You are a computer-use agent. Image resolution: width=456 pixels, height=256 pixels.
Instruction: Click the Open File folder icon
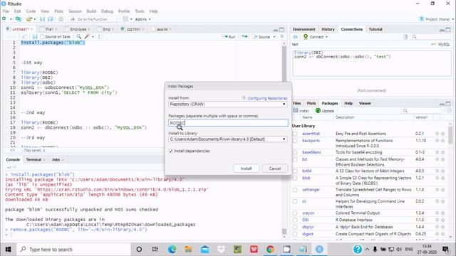pyautogui.click(x=28, y=19)
